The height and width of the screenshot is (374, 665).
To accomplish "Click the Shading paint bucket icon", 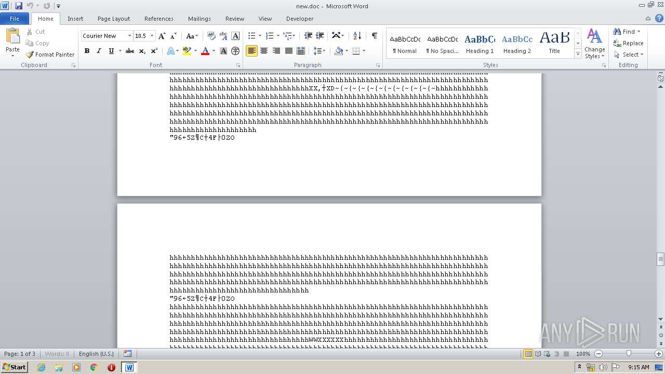I will pyautogui.click(x=339, y=51).
